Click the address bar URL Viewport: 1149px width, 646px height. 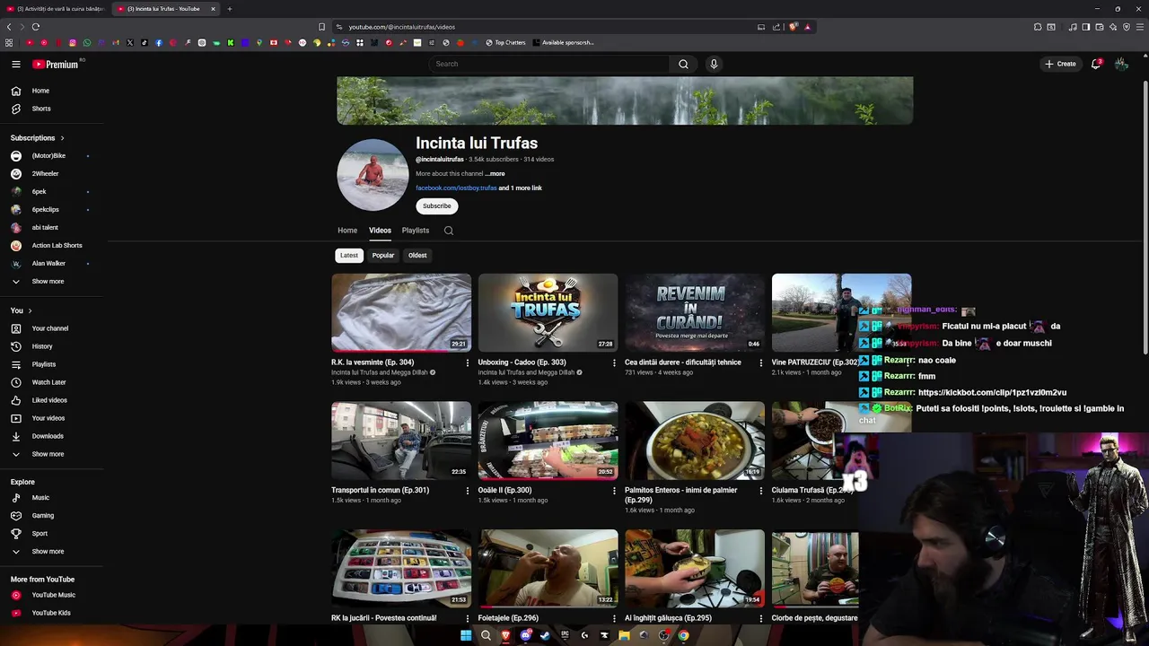402,27
